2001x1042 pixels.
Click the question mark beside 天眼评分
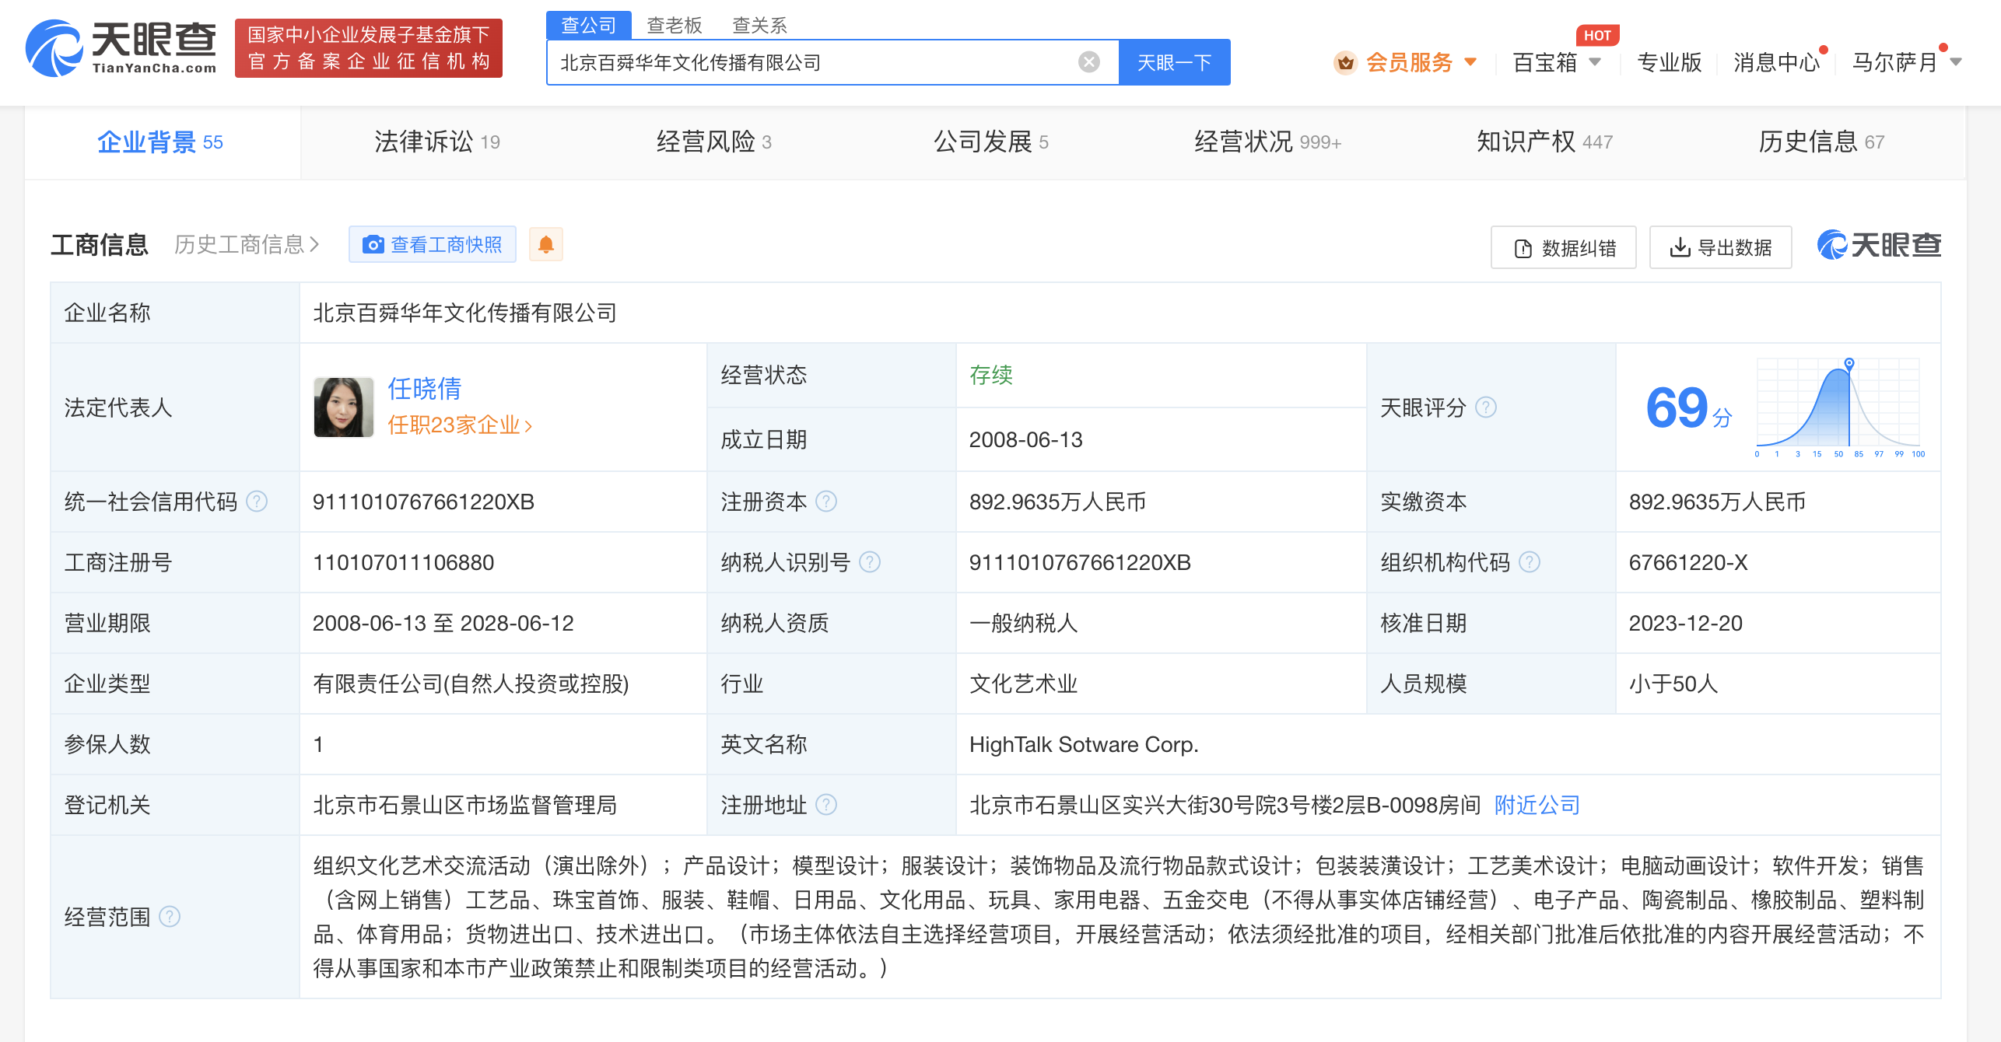click(1487, 407)
